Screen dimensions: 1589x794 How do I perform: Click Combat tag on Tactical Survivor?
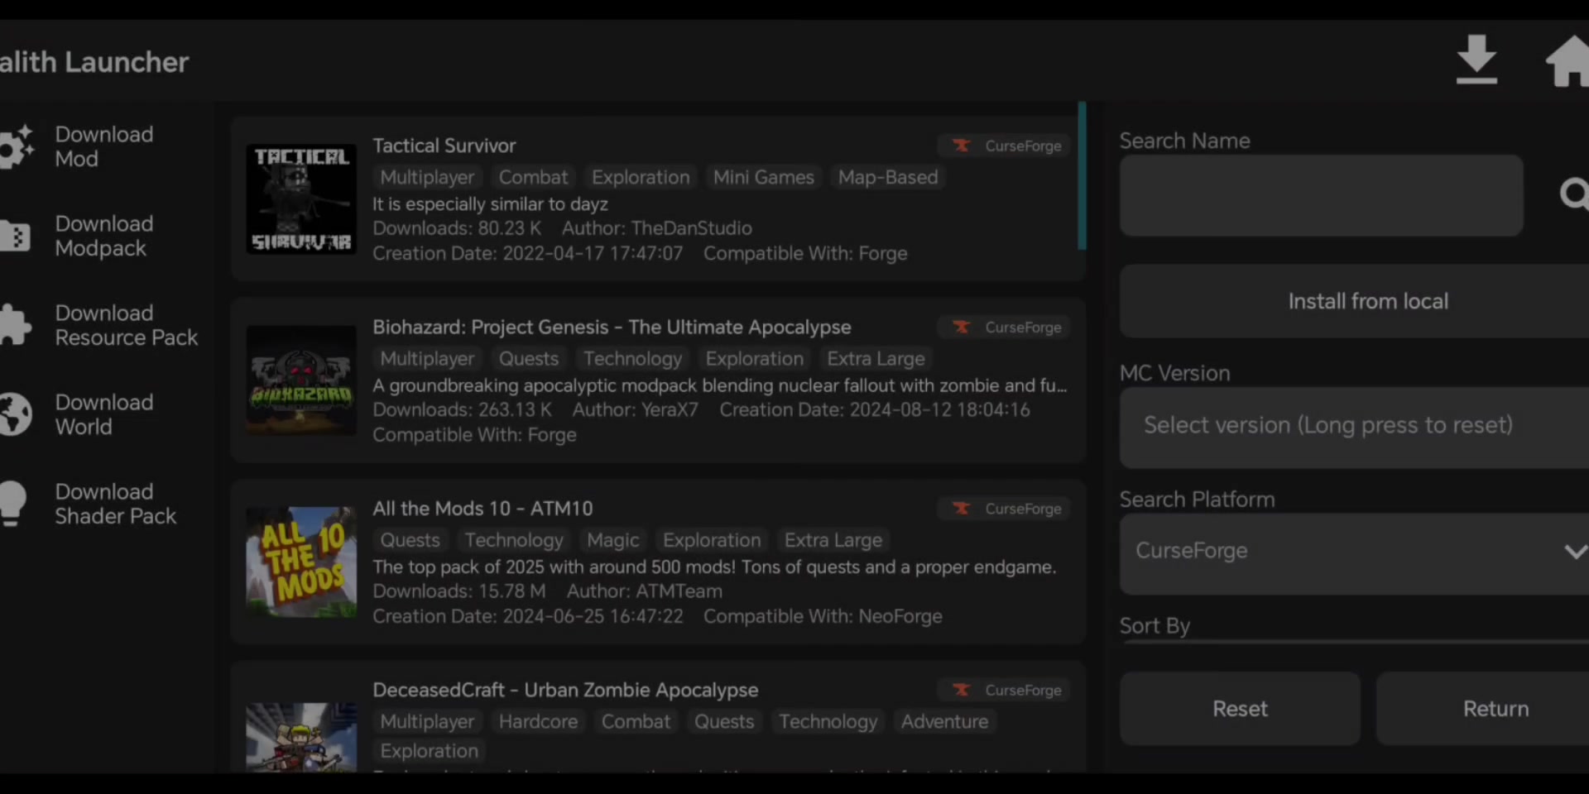533,177
